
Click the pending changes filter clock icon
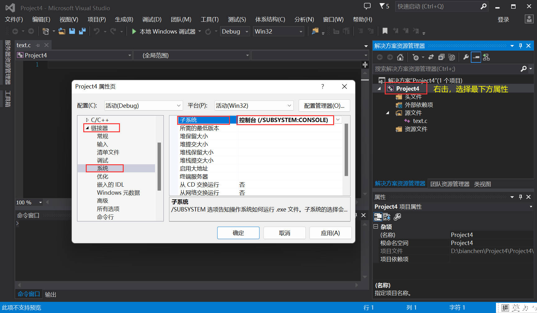415,57
